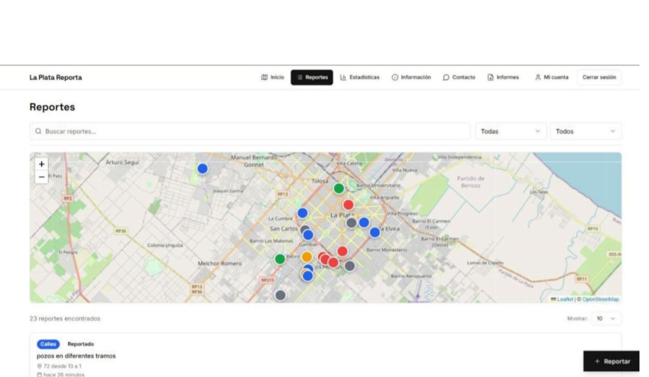Open the Todos status dropdown

(585, 131)
